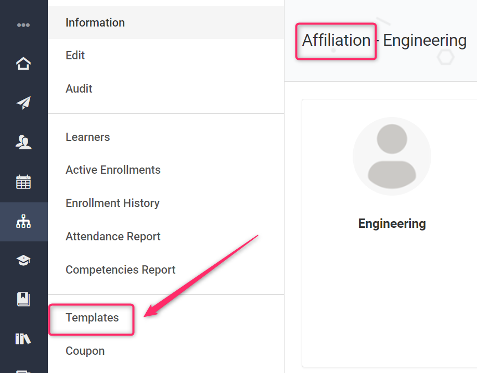Open the calendar icon in sidebar
Image resolution: width=477 pixels, height=373 pixels.
click(x=23, y=182)
